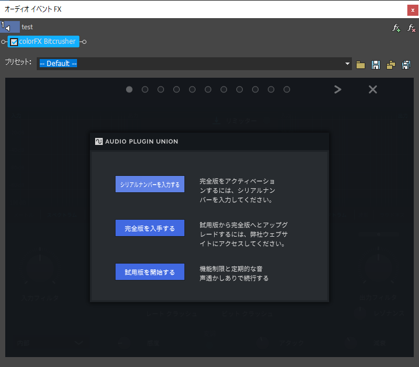The height and width of the screenshot is (367, 419).
Task: Click 試用版を開始する button
Action: [150, 272]
